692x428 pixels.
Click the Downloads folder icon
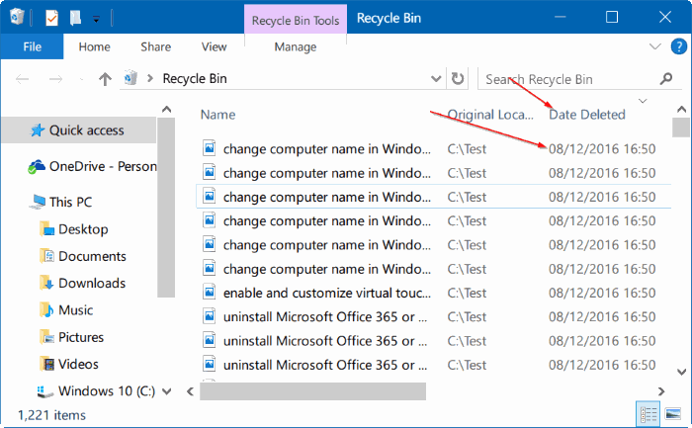[46, 284]
